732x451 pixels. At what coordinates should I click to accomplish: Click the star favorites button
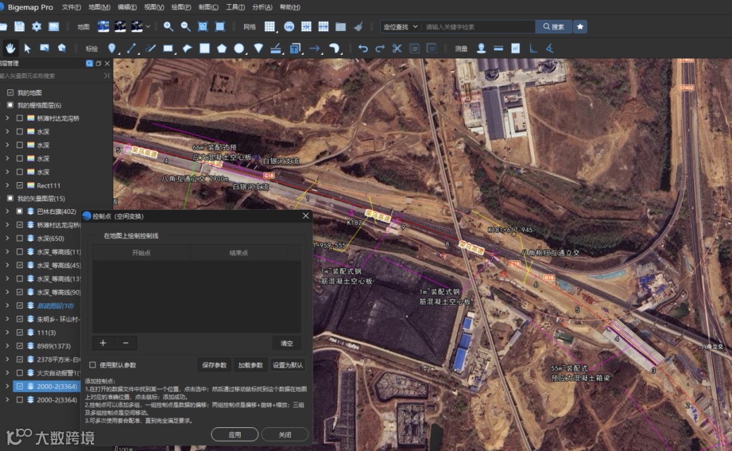pos(580,26)
